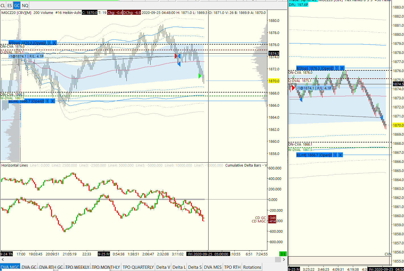The image size is (404, 271).
Task: Open the TPO WEEKLY chart tab
Action: (x=77, y=267)
